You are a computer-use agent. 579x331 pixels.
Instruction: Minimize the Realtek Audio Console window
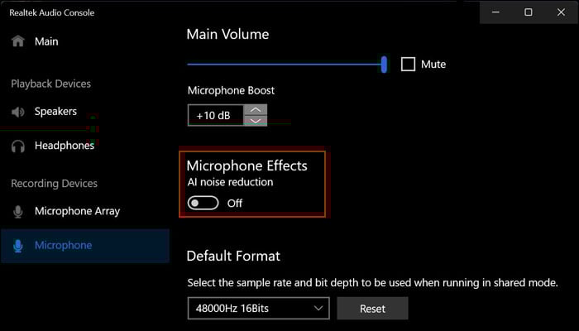pyautogui.click(x=496, y=12)
